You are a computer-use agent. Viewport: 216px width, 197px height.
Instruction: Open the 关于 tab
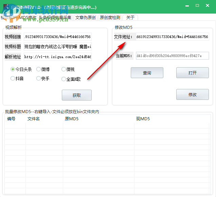pyautogui.click(x=130, y=18)
